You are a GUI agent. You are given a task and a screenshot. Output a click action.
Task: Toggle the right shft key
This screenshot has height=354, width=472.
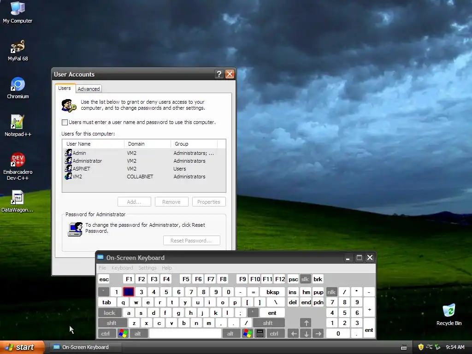pos(268,323)
